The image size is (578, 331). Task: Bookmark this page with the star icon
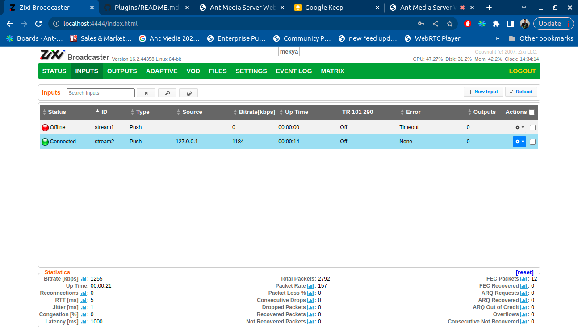(450, 24)
